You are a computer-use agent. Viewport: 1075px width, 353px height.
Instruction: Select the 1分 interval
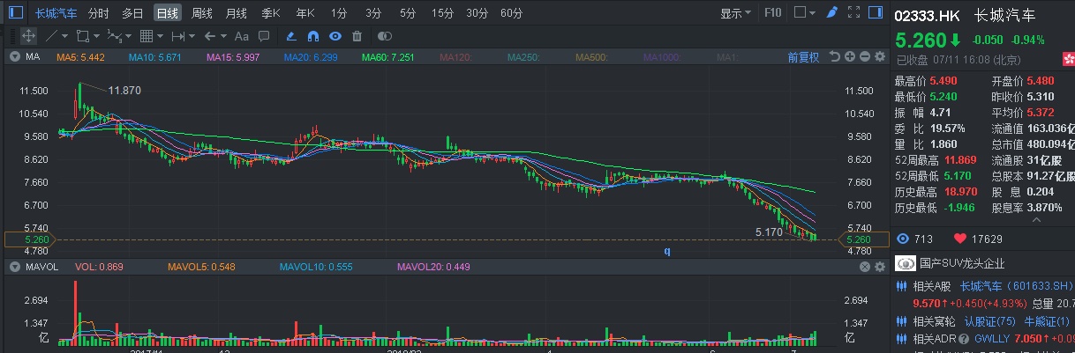(x=339, y=13)
